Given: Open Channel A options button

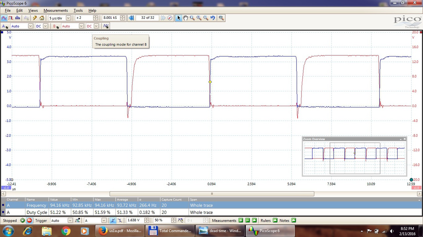Looking at the screenshot, I should (5, 26).
